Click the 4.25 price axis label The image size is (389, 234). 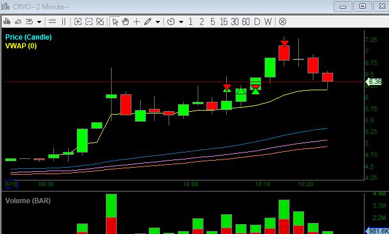click(x=371, y=178)
